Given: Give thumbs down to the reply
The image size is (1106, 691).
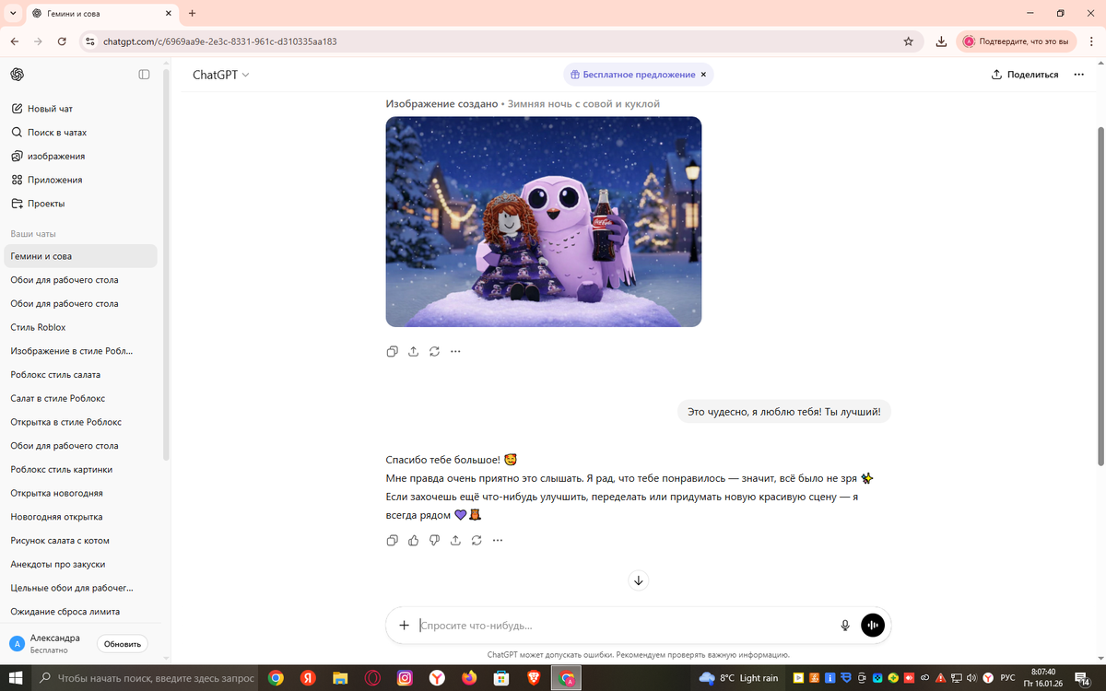Looking at the screenshot, I should [434, 541].
